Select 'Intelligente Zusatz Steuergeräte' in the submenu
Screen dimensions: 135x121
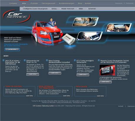pyautogui.click(x=35, y=9)
